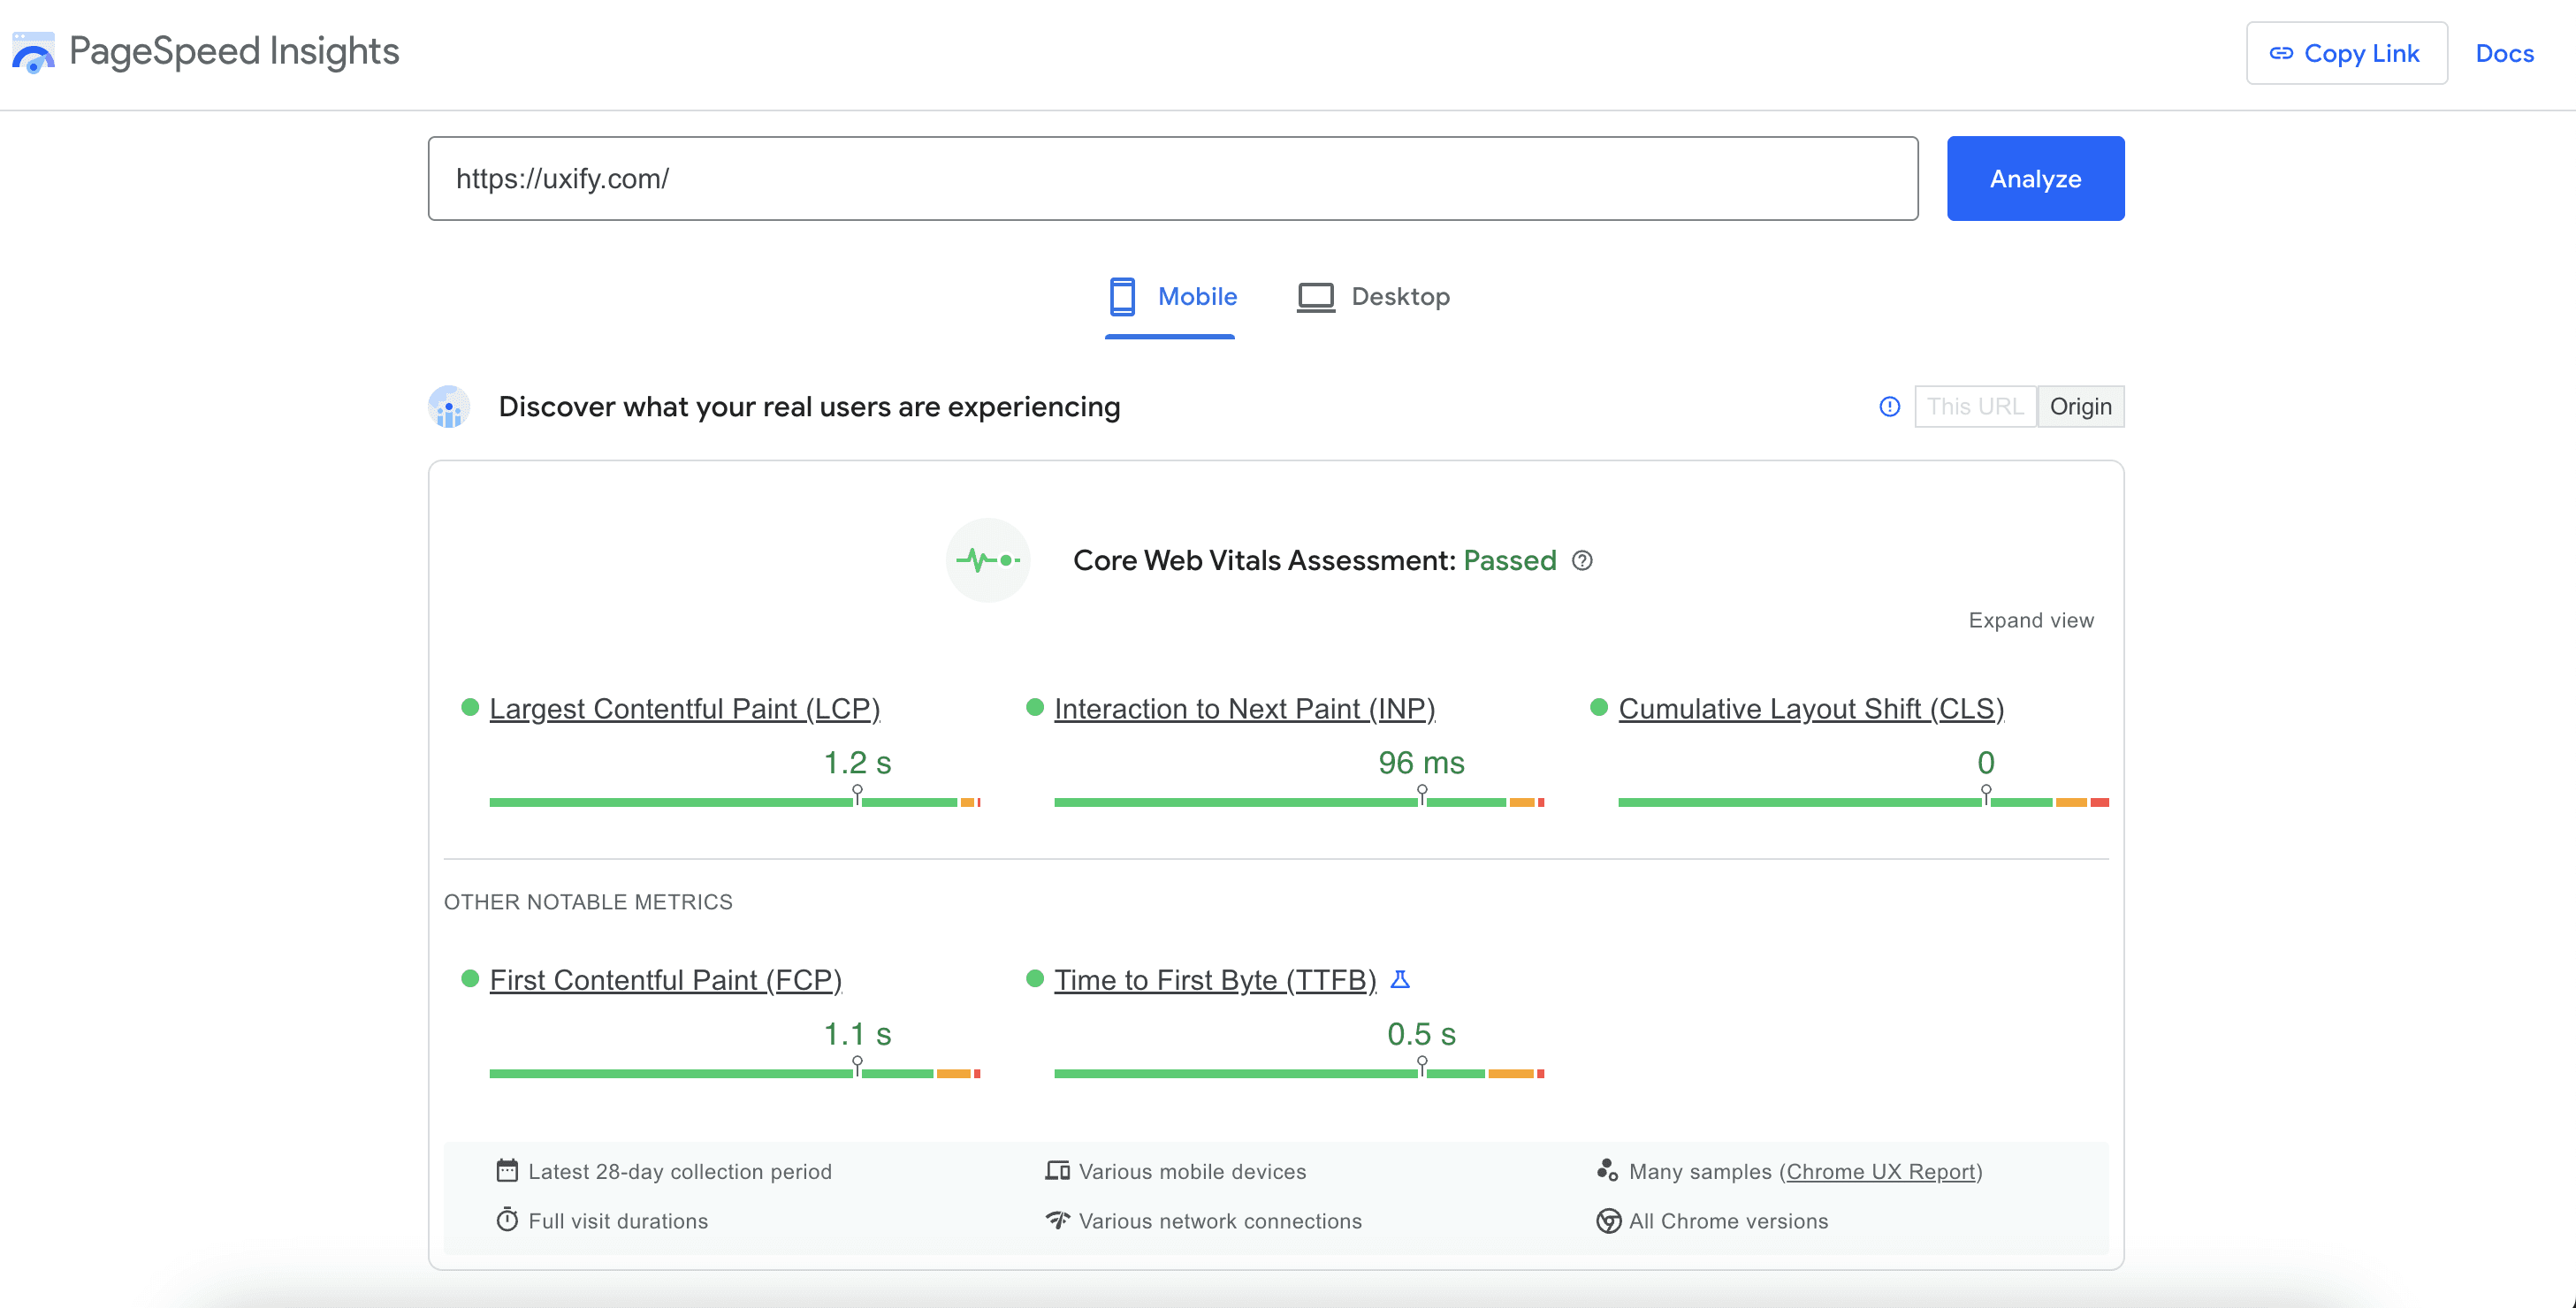Image resolution: width=2576 pixels, height=1308 pixels.
Task: Open the Copy Link option
Action: click(2347, 53)
